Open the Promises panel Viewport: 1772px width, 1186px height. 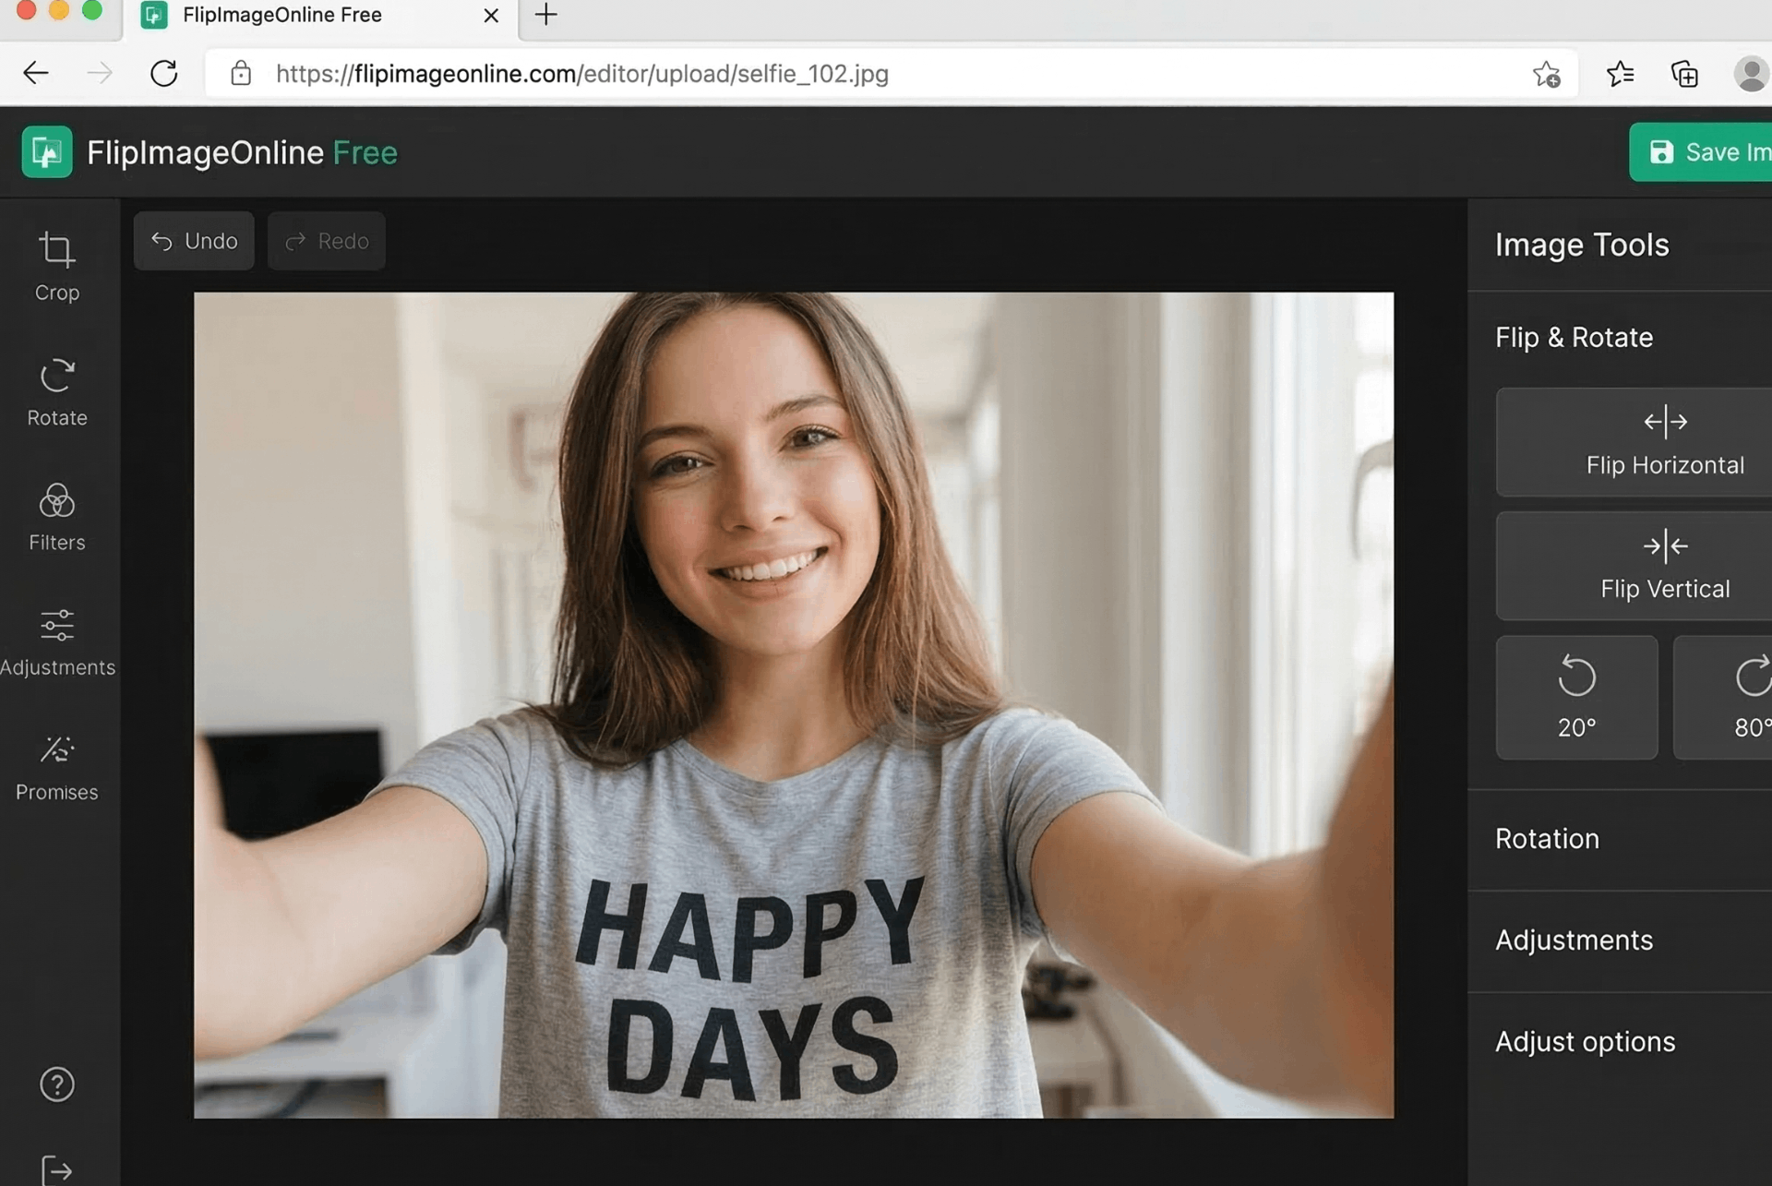[56, 766]
